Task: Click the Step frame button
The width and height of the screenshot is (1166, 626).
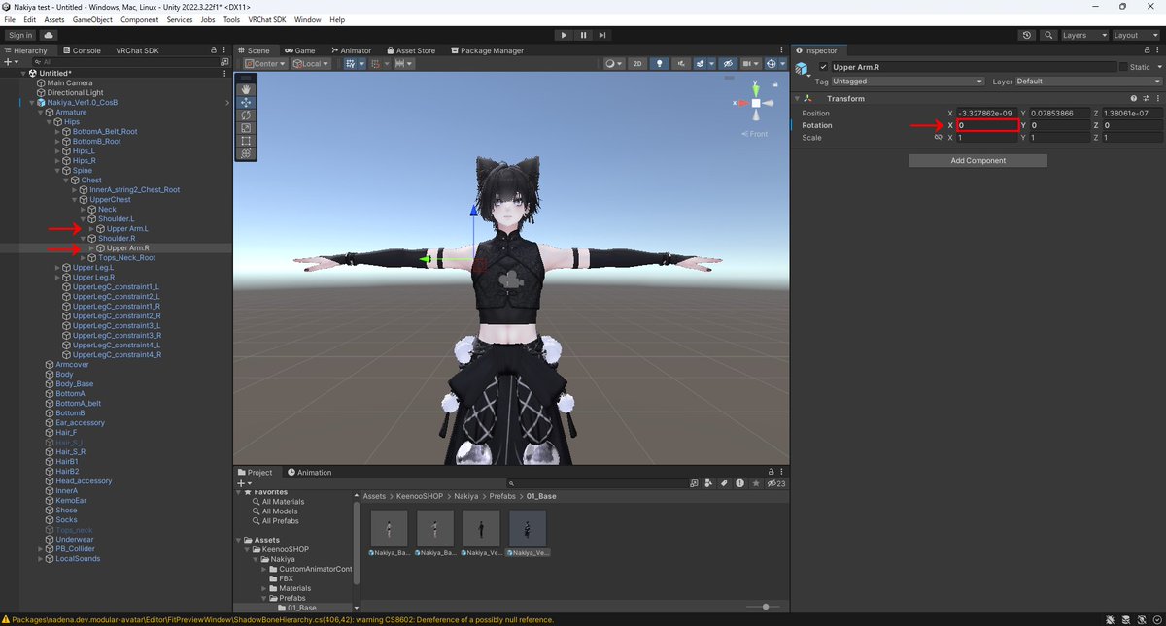Action: pos(602,35)
